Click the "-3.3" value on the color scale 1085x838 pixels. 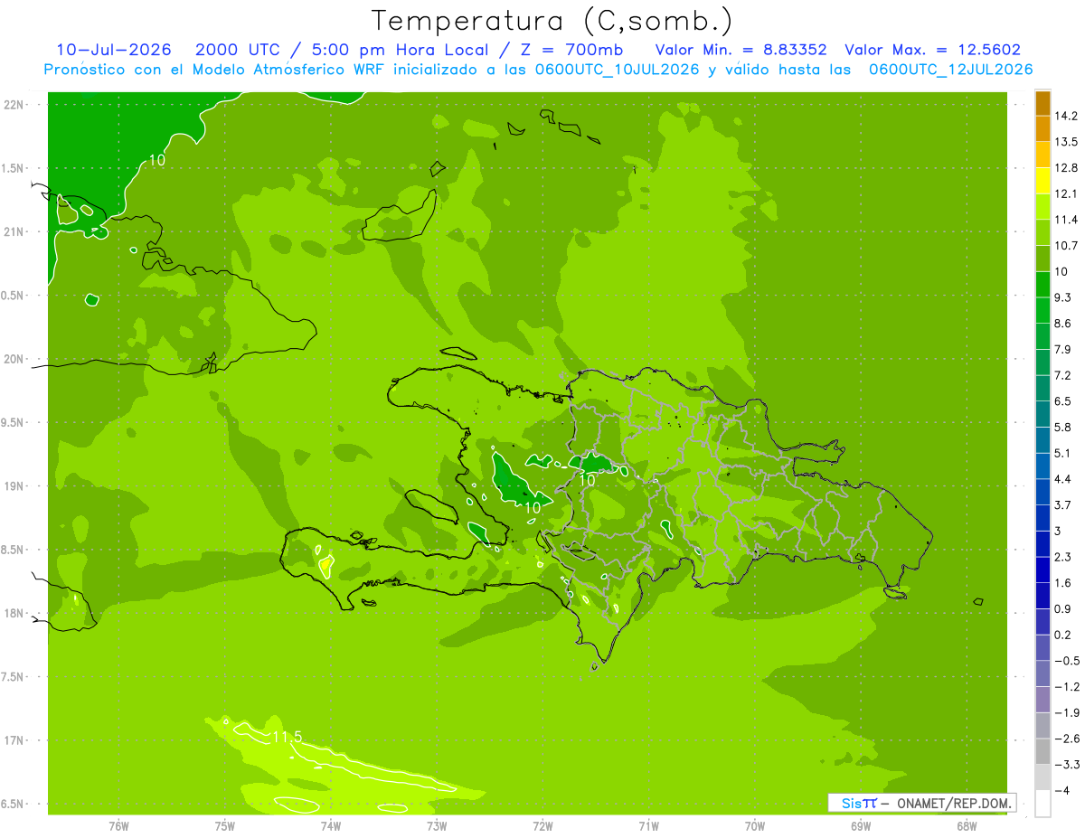click(1066, 764)
